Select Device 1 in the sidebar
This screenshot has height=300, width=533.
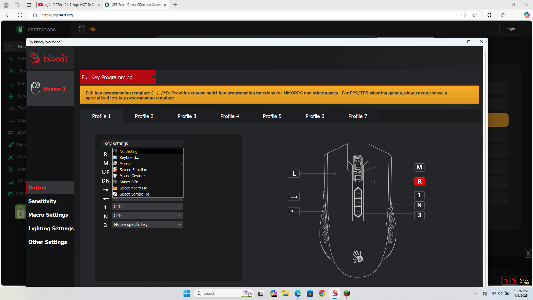(x=51, y=88)
